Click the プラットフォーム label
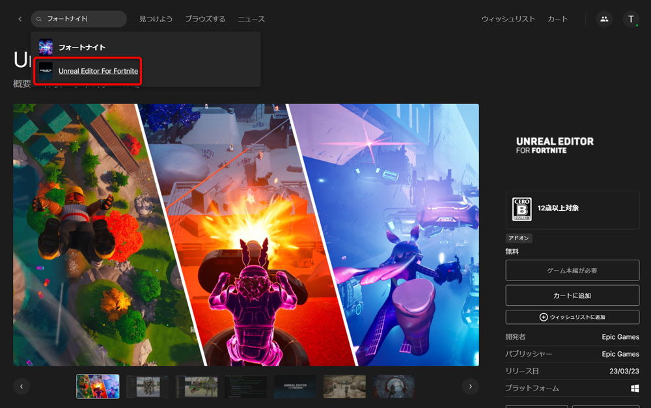 coord(532,388)
